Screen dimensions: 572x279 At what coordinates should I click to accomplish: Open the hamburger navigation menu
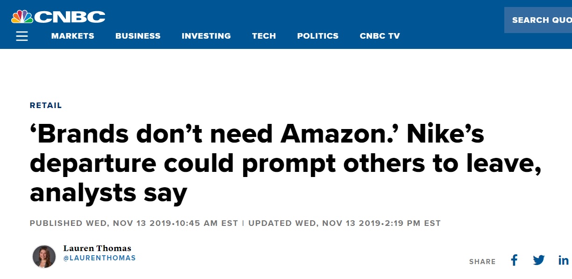coord(22,36)
